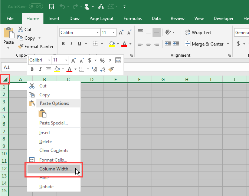Select column F header
Viewport: 249px width, 196px height.
click(139, 79)
